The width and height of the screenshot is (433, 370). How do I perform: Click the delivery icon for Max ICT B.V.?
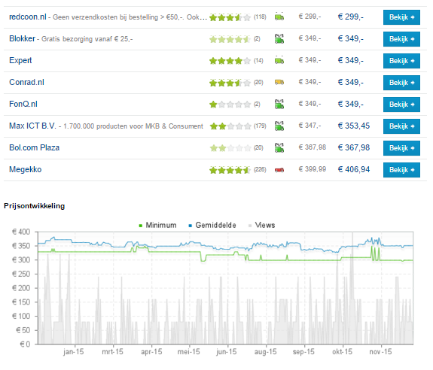click(279, 126)
